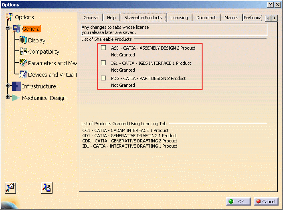
Task: Click the Parameters and Measure icon
Action: pyautogui.click(x=24, y=63)
